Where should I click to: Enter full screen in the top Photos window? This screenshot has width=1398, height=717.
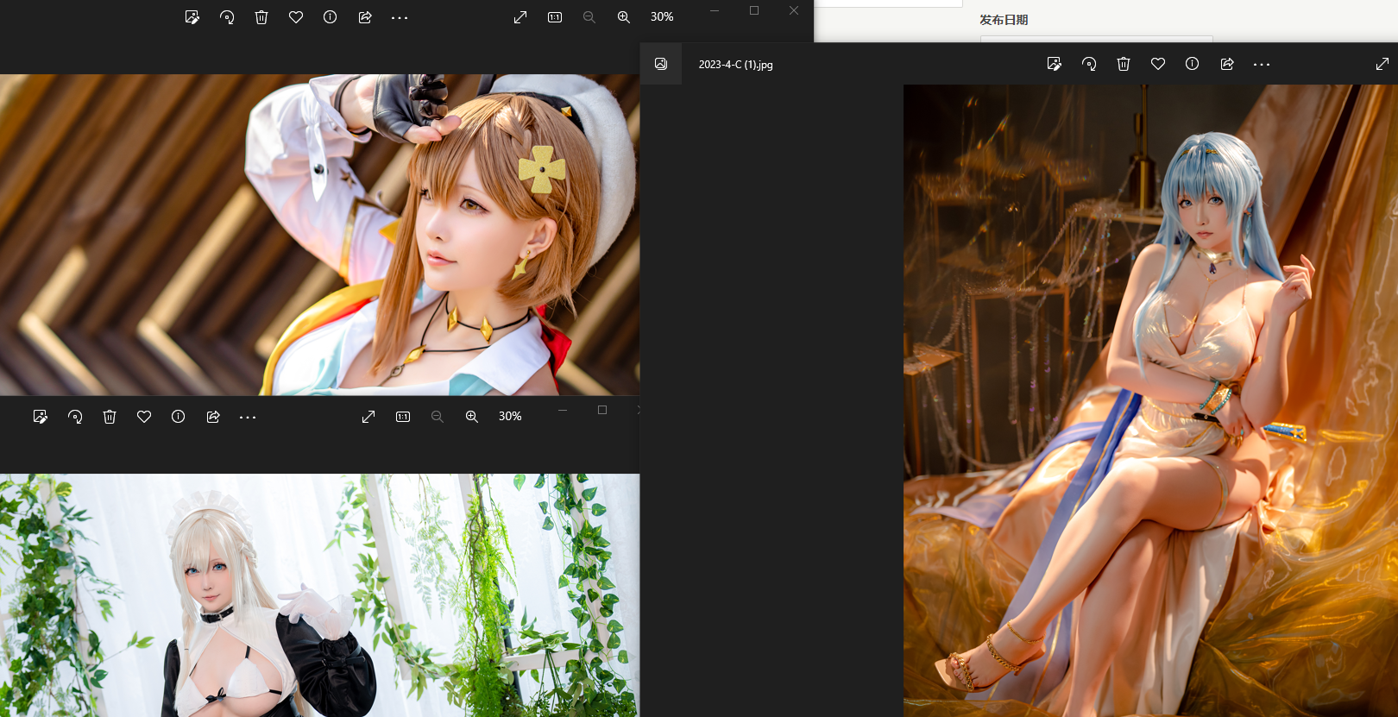[520, 17]
